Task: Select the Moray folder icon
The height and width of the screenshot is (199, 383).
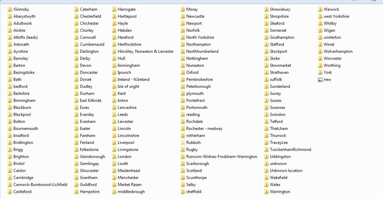Action: (183, 9)
